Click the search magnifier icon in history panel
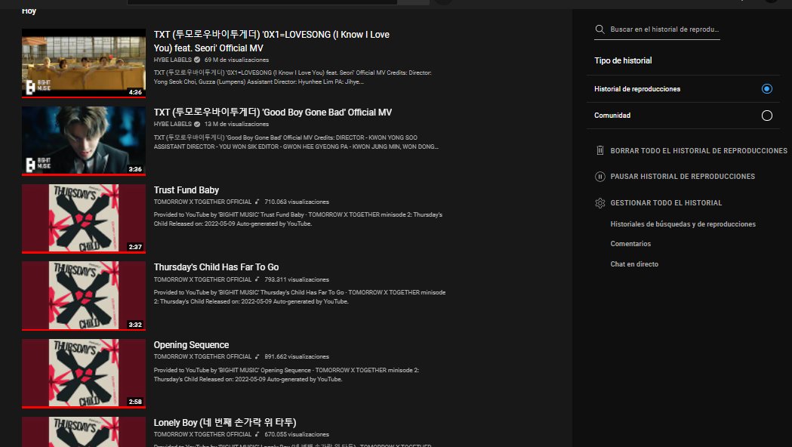 599,29
